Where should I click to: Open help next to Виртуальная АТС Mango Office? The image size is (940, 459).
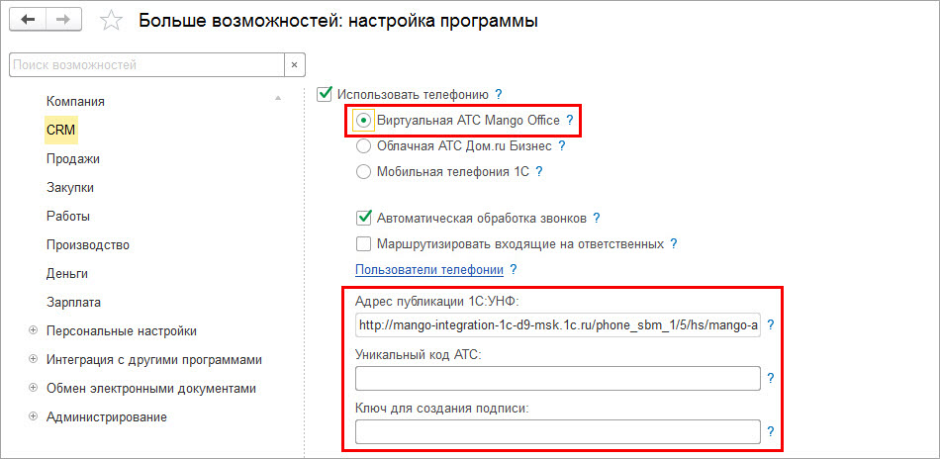point(570,121)
